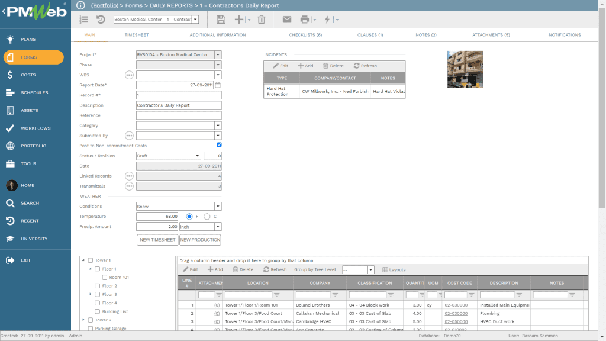Open the Workflows module
Viewport: 606px width, 341px height.
point(36,128)
